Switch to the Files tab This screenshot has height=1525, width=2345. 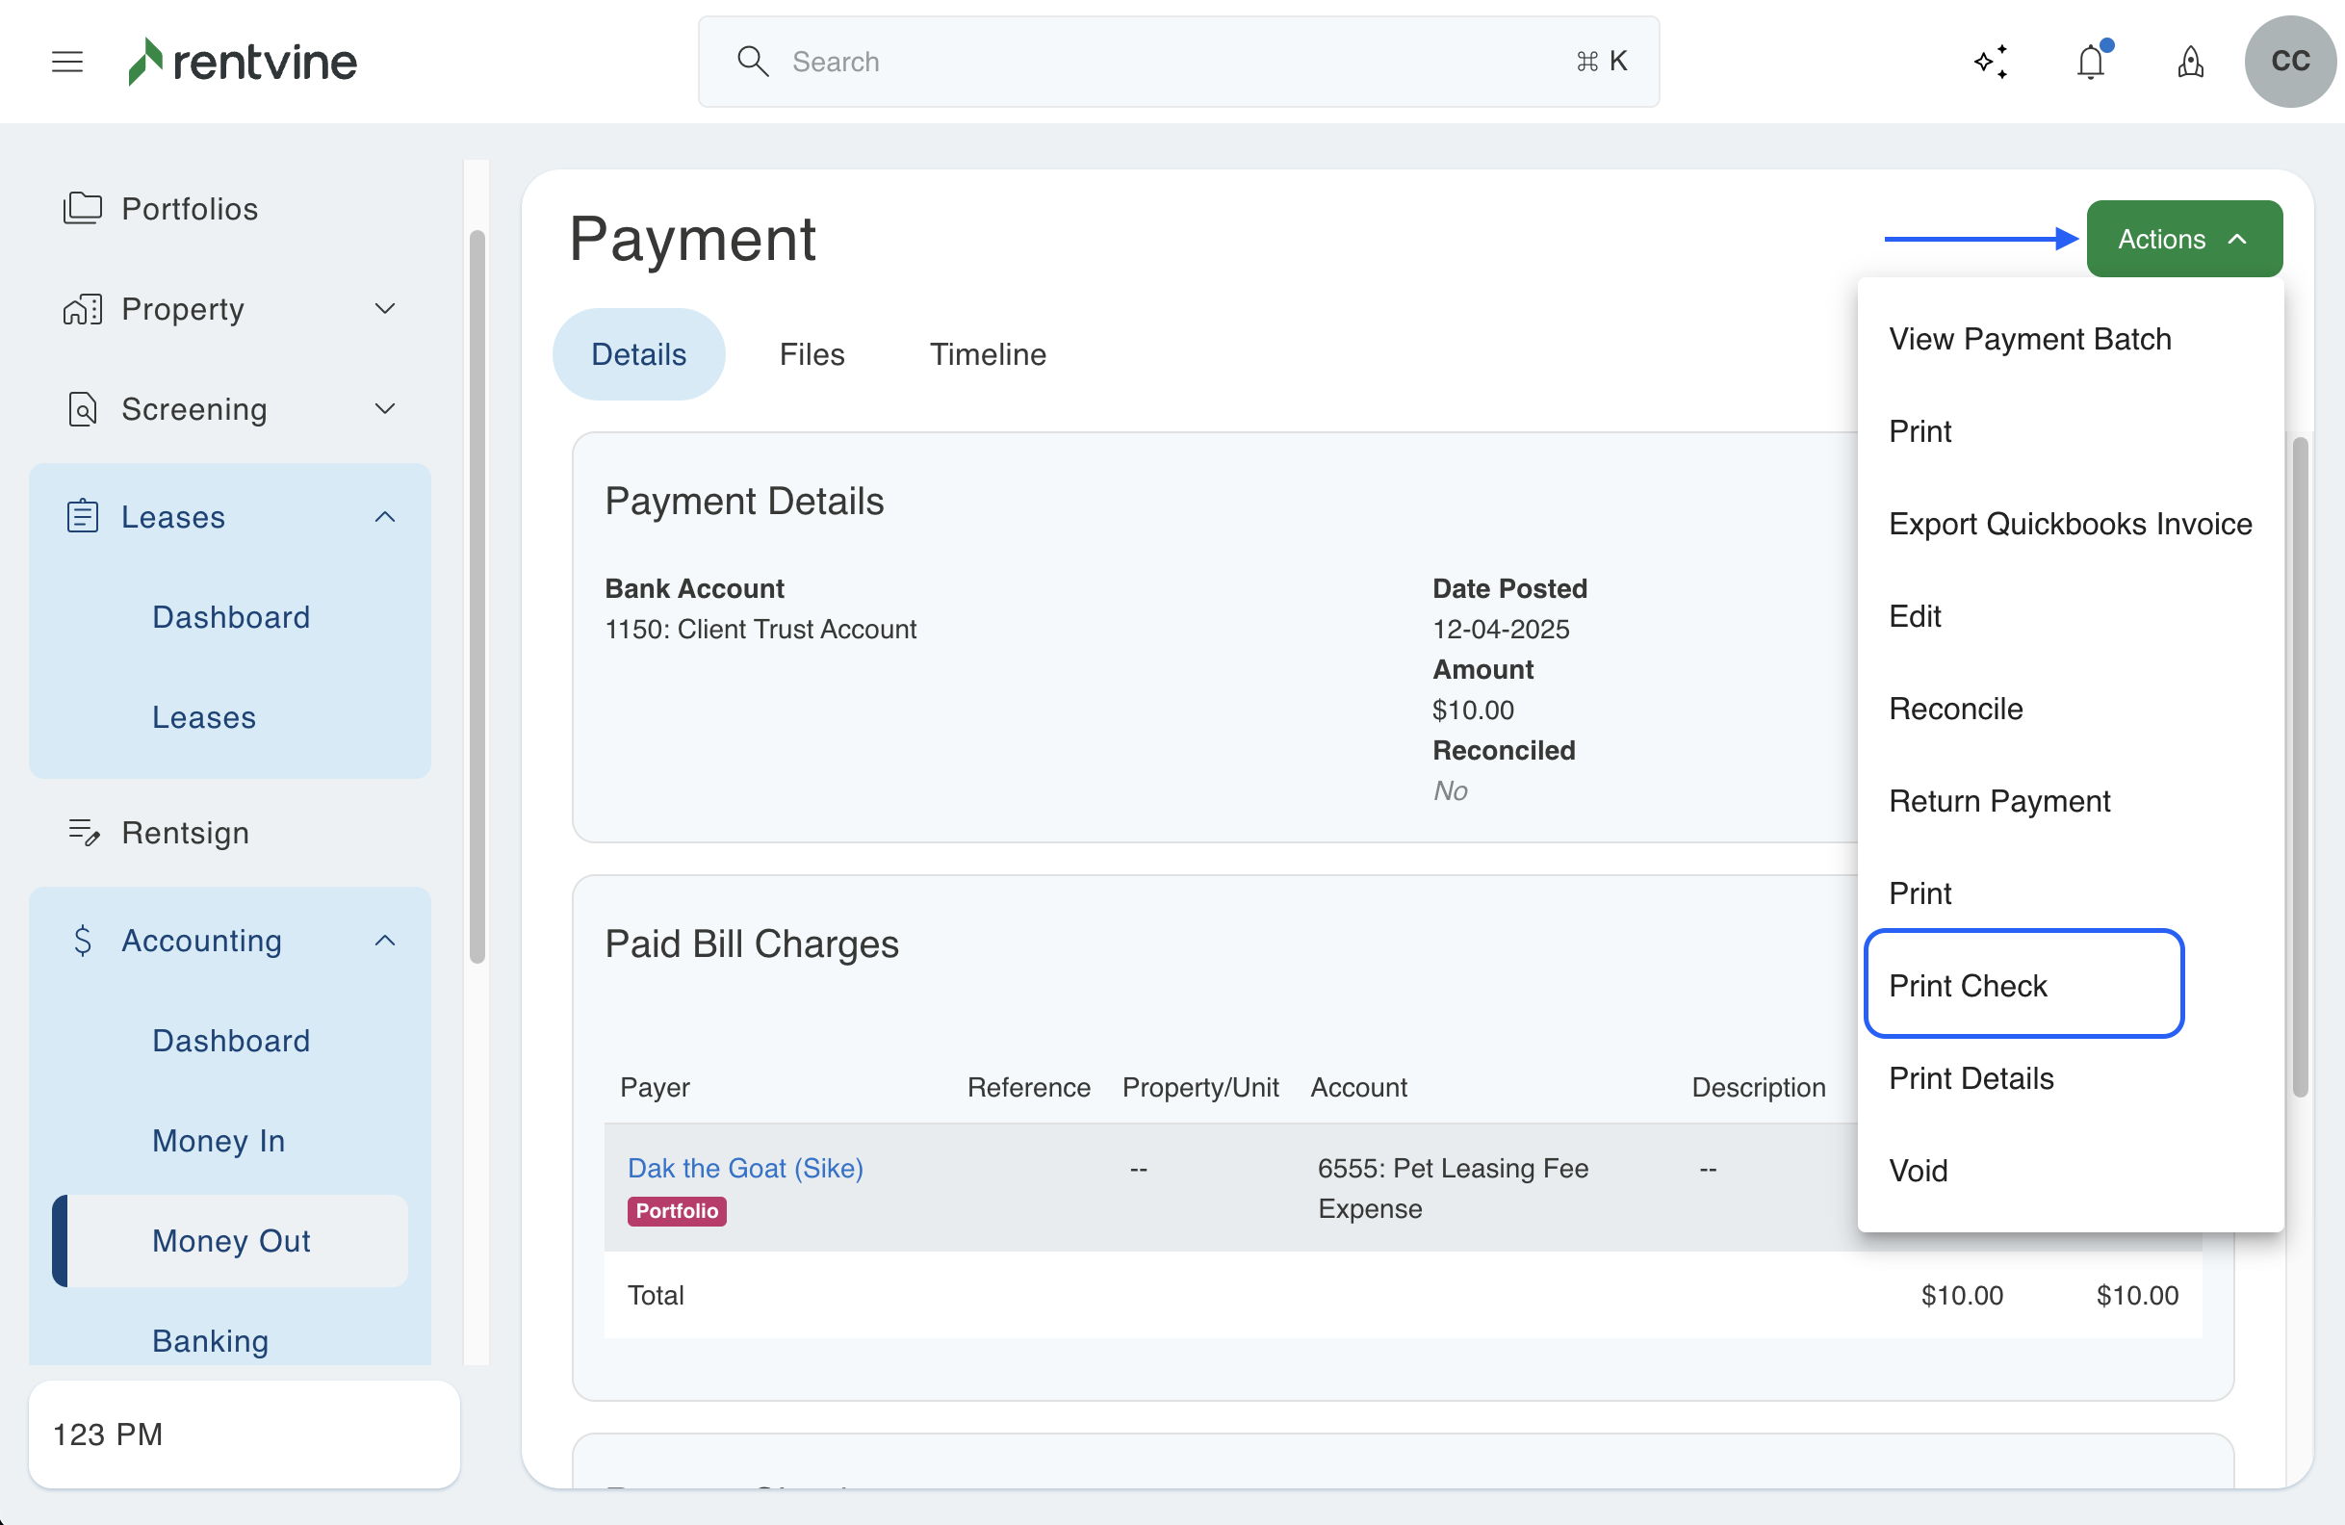811,354
